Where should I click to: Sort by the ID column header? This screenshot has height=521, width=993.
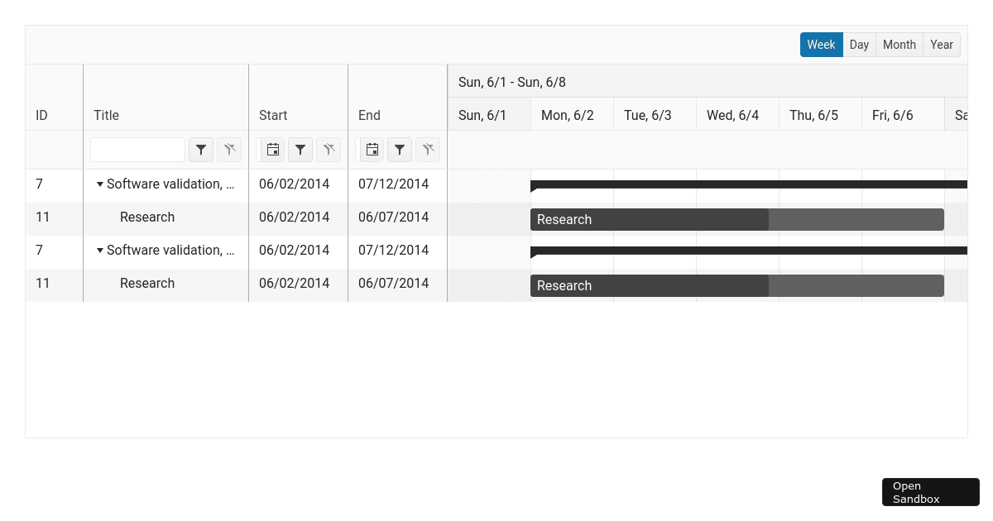[41, 115]
